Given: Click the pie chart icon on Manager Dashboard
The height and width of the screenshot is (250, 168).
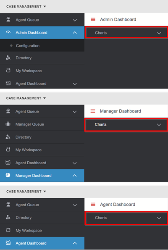Looking at the screenshot, I should (x=8, y=175).
